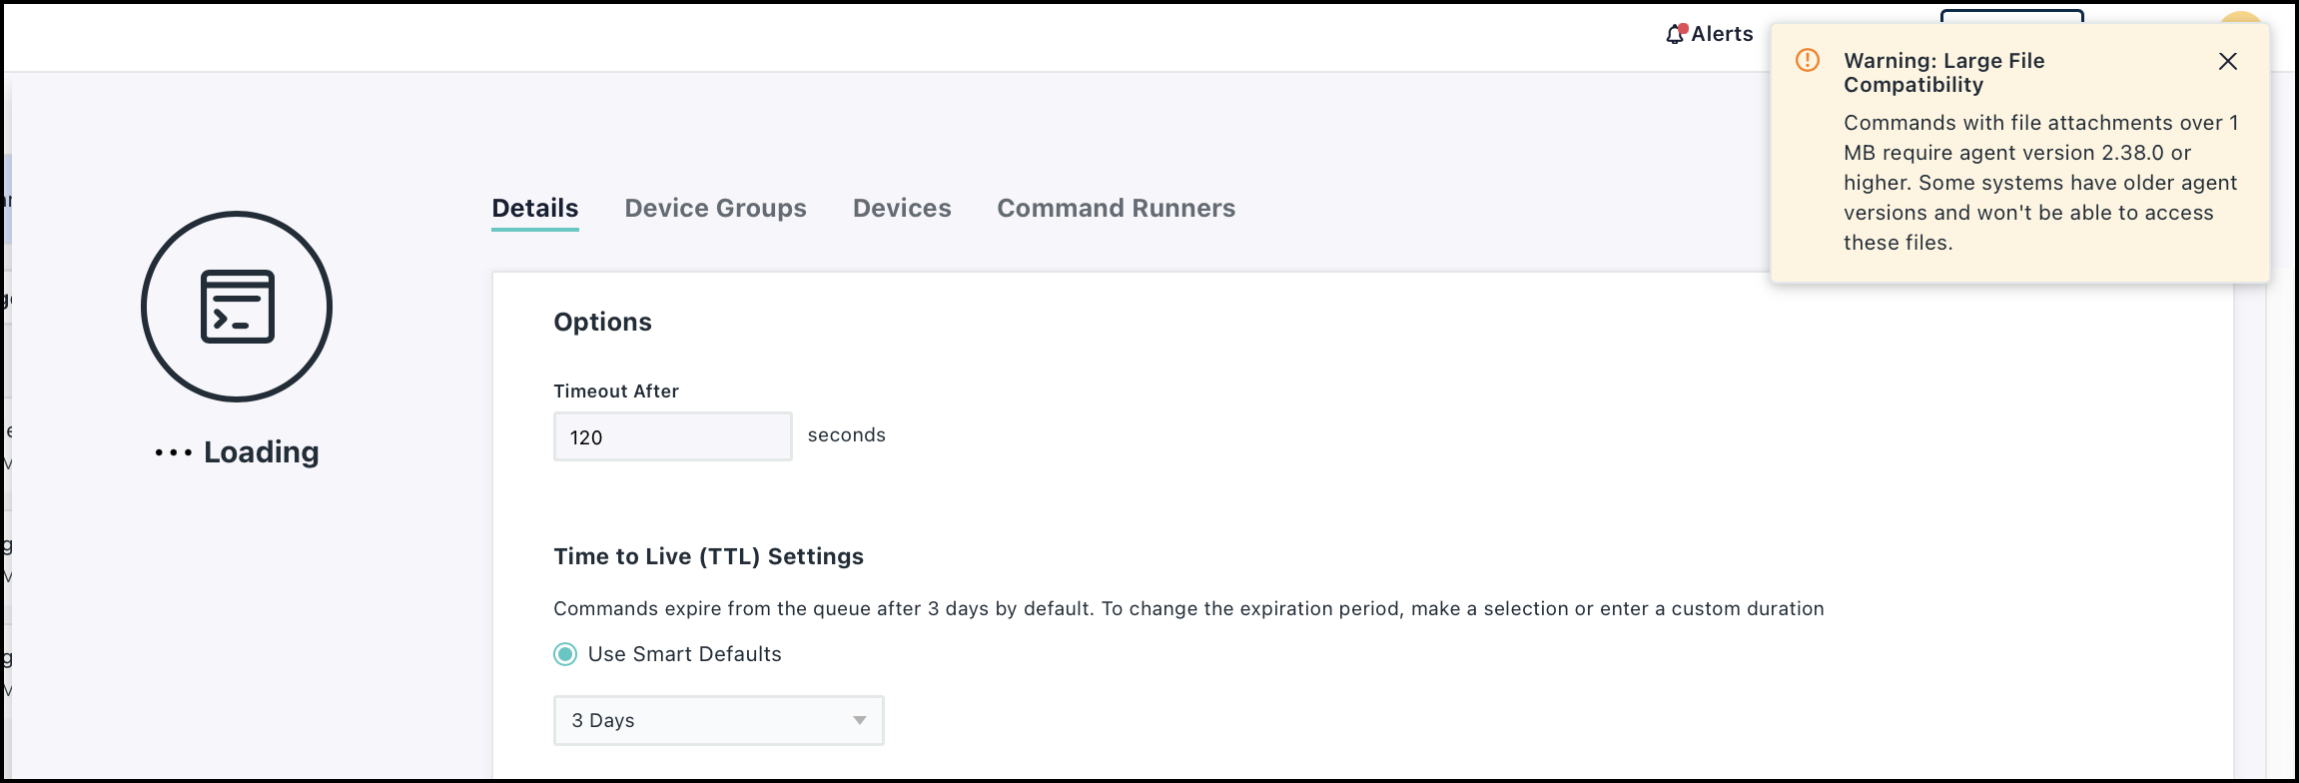Click the Alerts bell icon
Image resolution: width=2299 pixels, height=783 pixels.
tap(1675, 35)
